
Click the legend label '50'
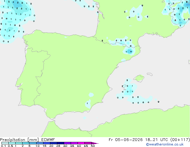pyautogui.click(x=93, y=146)
